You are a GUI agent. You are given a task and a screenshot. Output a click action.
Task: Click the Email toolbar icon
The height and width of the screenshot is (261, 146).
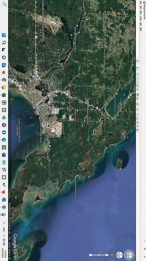(138, 115)
